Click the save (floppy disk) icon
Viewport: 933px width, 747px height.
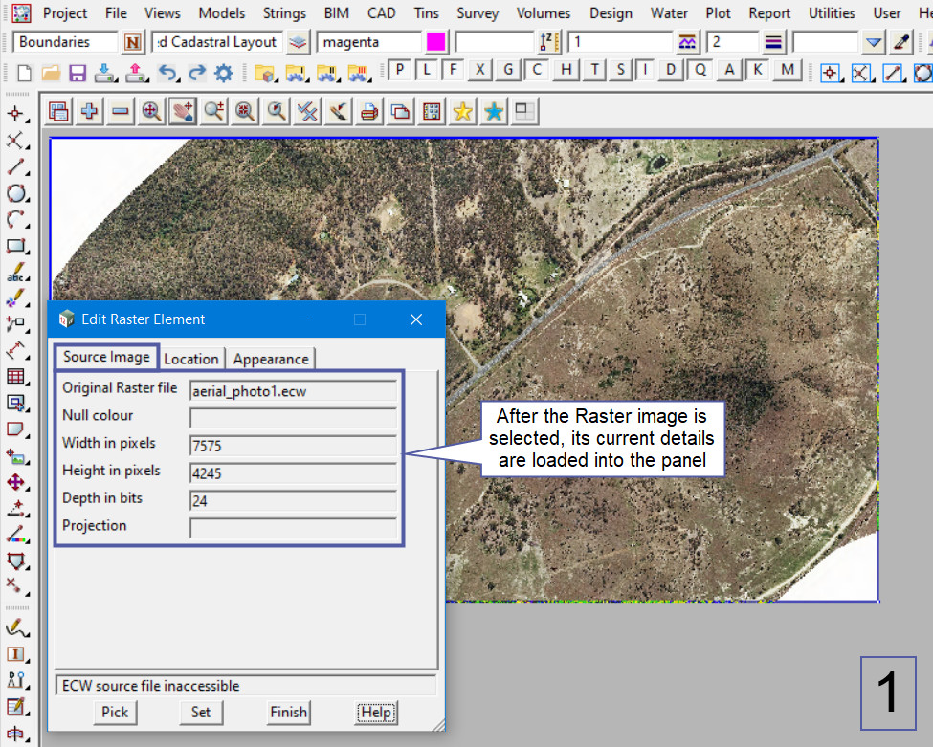(78, 73)
